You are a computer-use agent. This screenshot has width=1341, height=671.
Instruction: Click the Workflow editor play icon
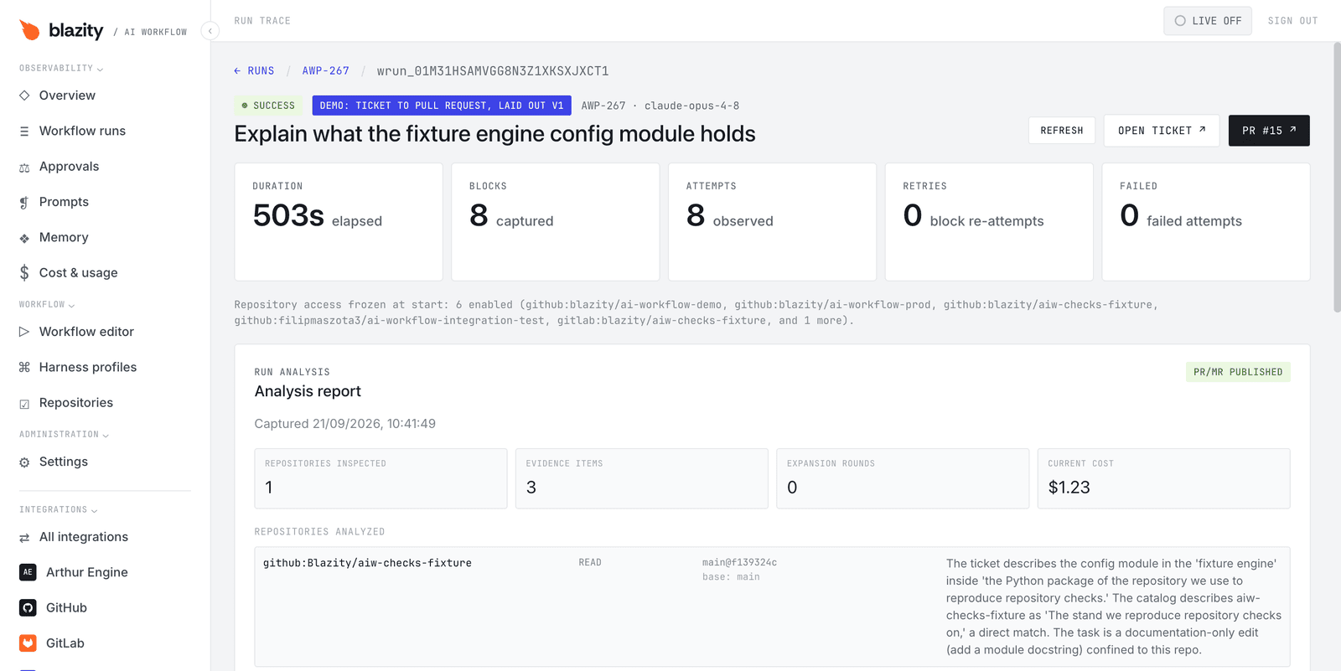tap(24, 332)
